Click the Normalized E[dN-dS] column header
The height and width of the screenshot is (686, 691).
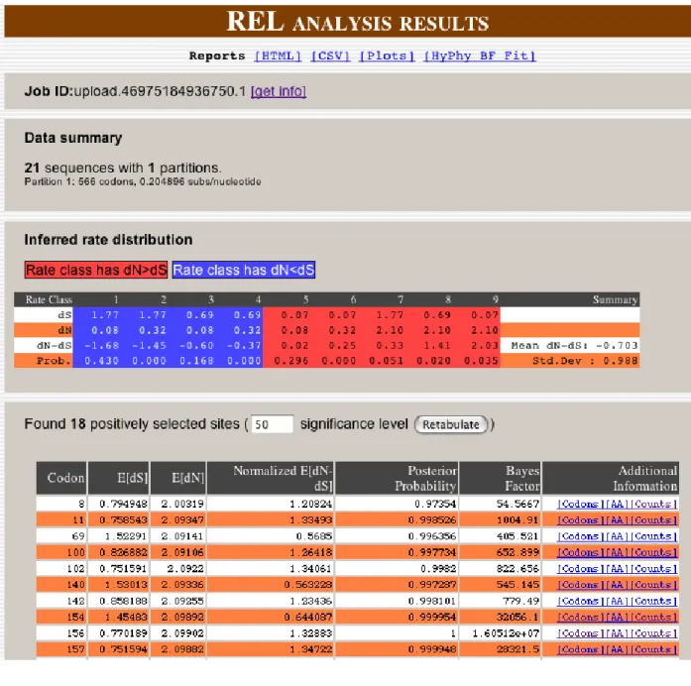point(271,478)
